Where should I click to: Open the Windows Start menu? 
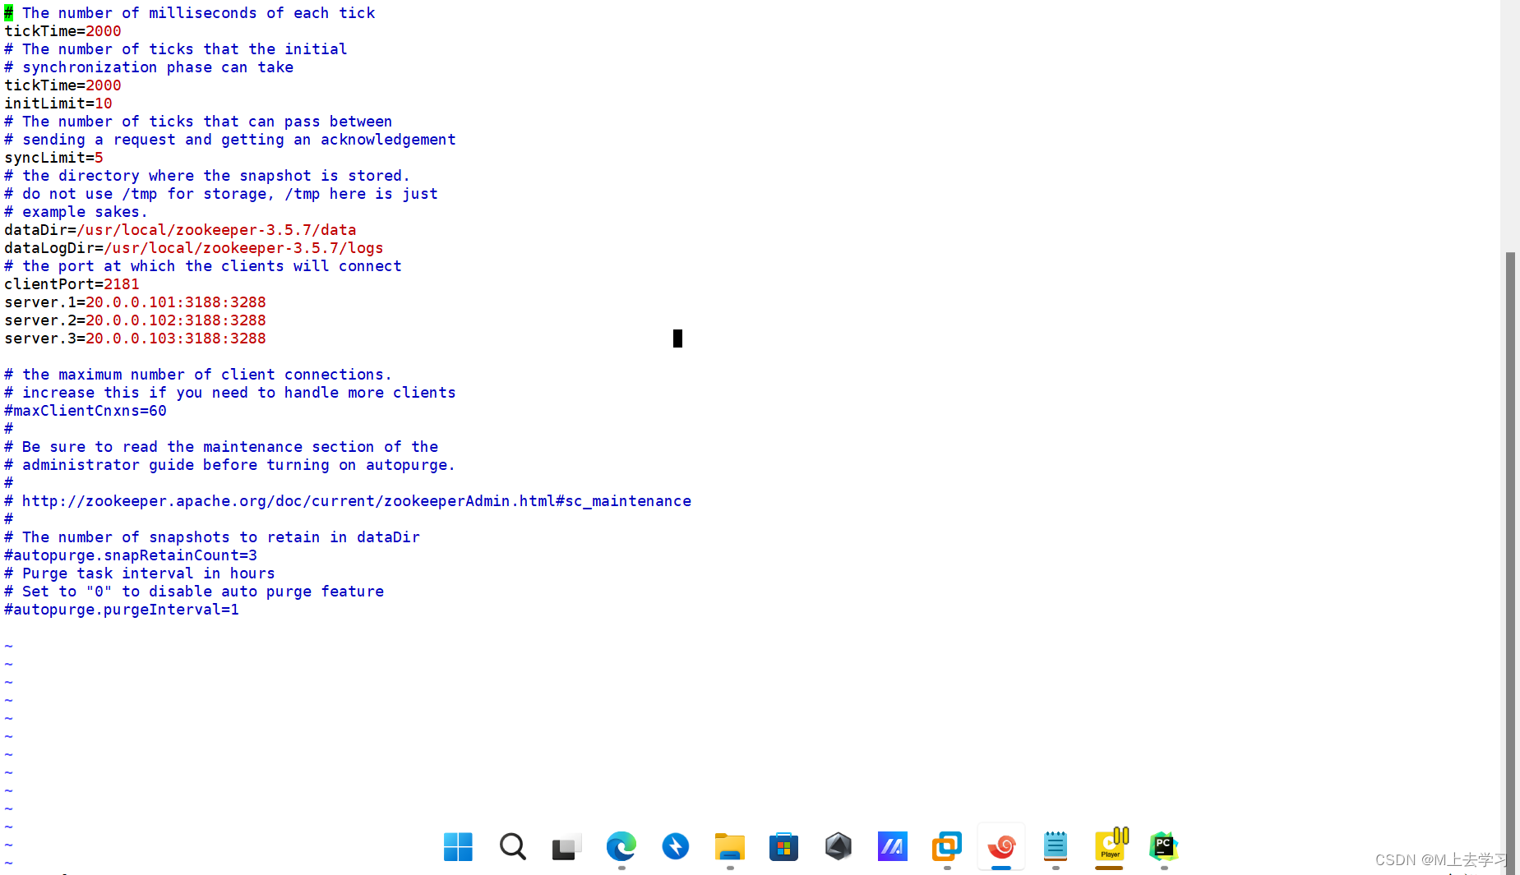(x=458, y=846)
